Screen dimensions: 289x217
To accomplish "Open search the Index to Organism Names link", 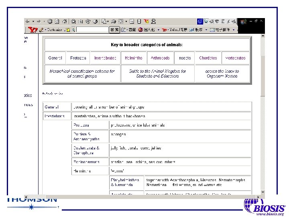I will coord(222,74).
